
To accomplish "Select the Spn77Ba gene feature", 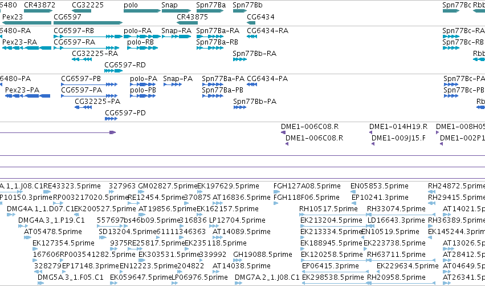I will [210, 11].
